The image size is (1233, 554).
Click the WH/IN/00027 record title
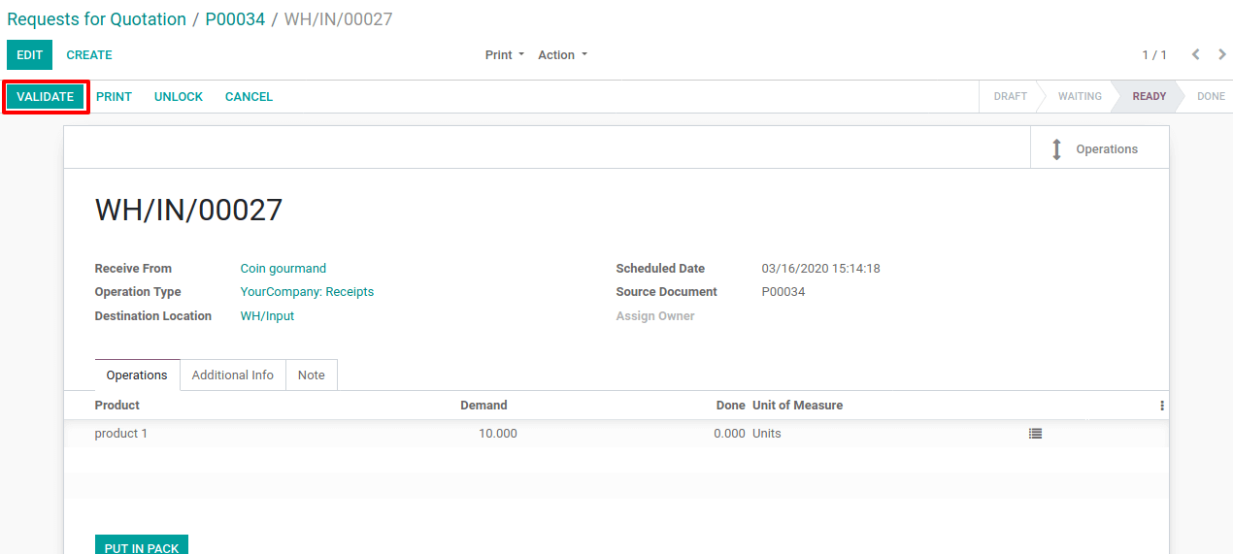(x=188, y=211)
